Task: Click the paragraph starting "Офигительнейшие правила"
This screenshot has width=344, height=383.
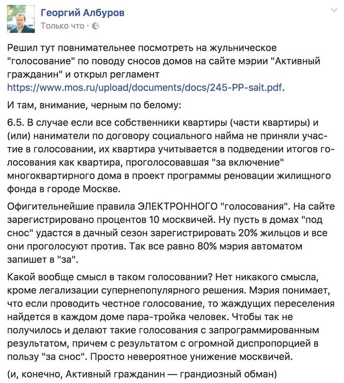Action: (171, 233)
